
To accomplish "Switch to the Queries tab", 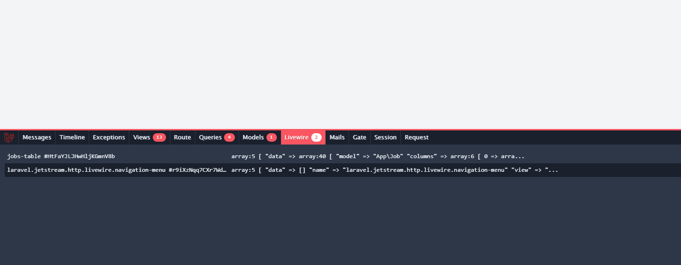I will click(x=217, y=137).
